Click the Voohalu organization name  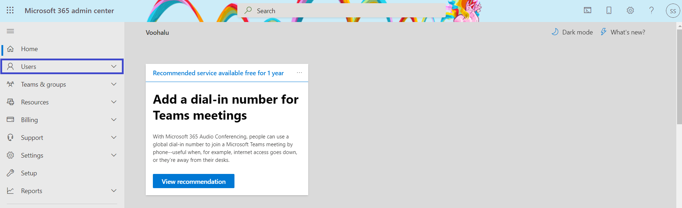coord(157,32)
